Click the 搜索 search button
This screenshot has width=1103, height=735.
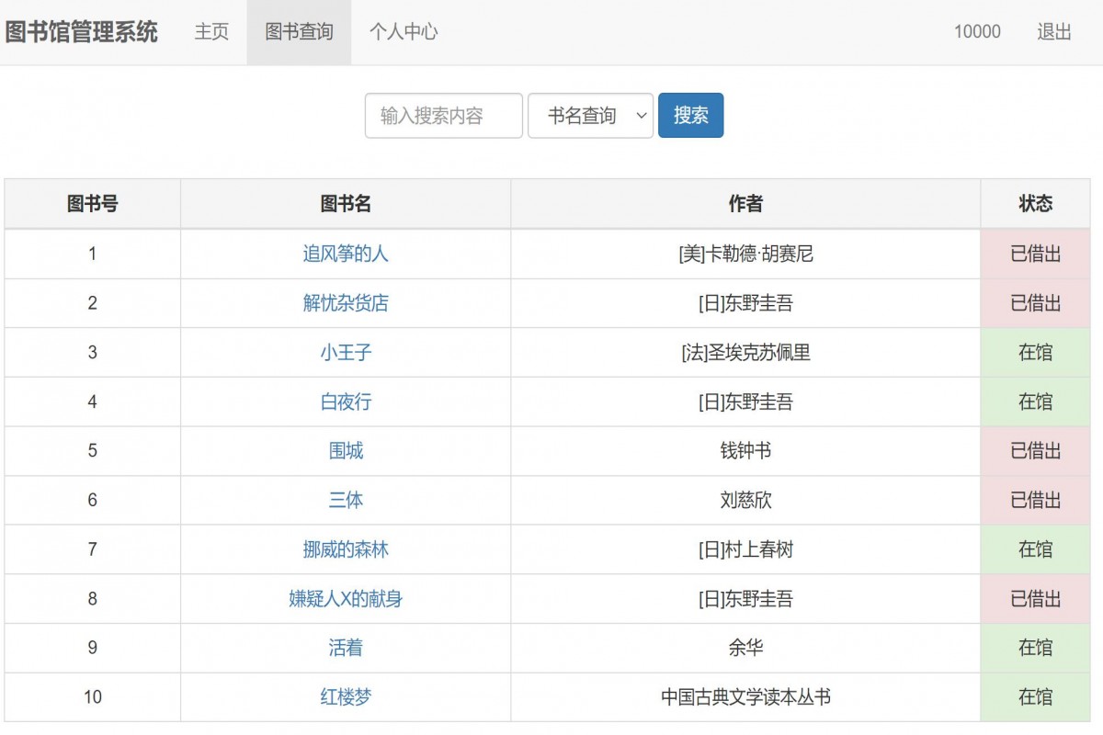pyautogui.click(x=690, y=115)
